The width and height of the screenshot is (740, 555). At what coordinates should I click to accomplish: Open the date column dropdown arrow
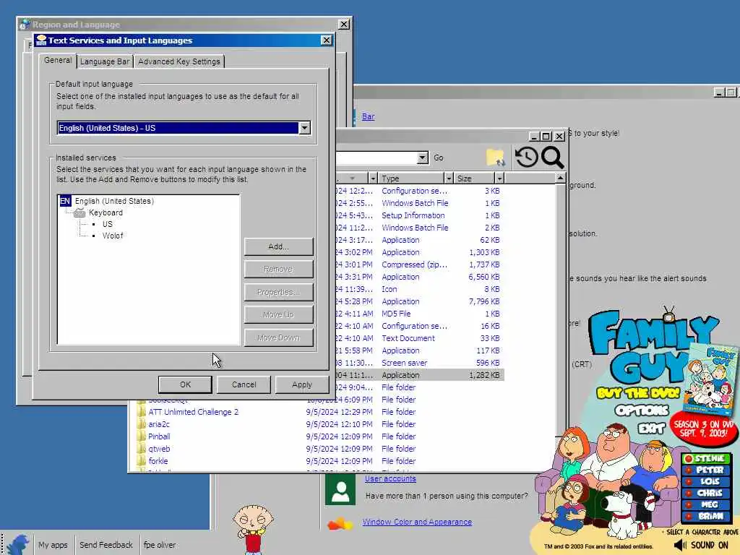(x=373, y=178)
